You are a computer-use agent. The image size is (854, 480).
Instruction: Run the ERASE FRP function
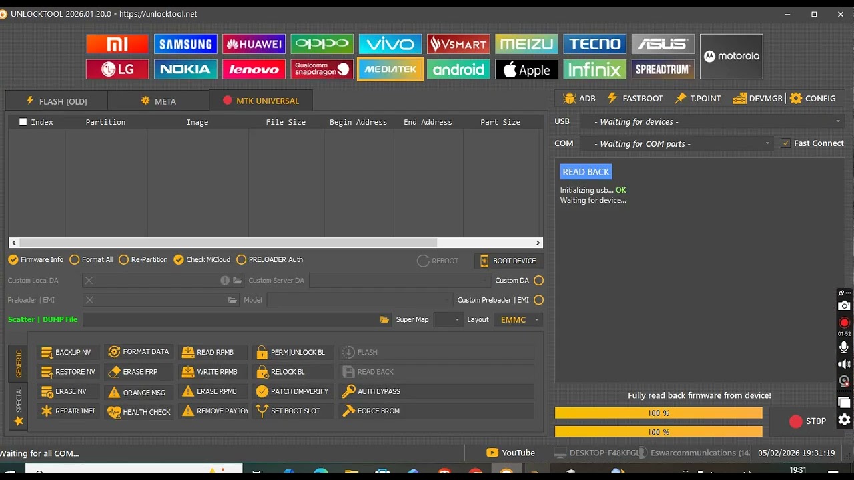(x=139, y=372)
